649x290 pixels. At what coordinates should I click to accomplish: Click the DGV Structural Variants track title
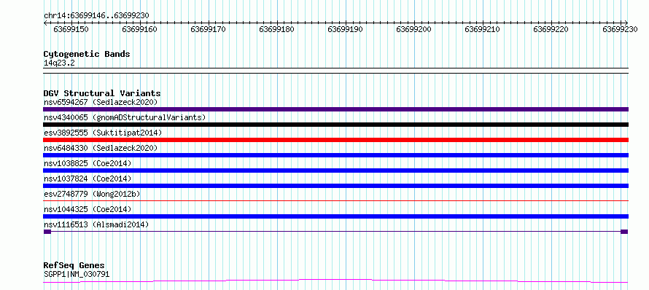point(102,93)
